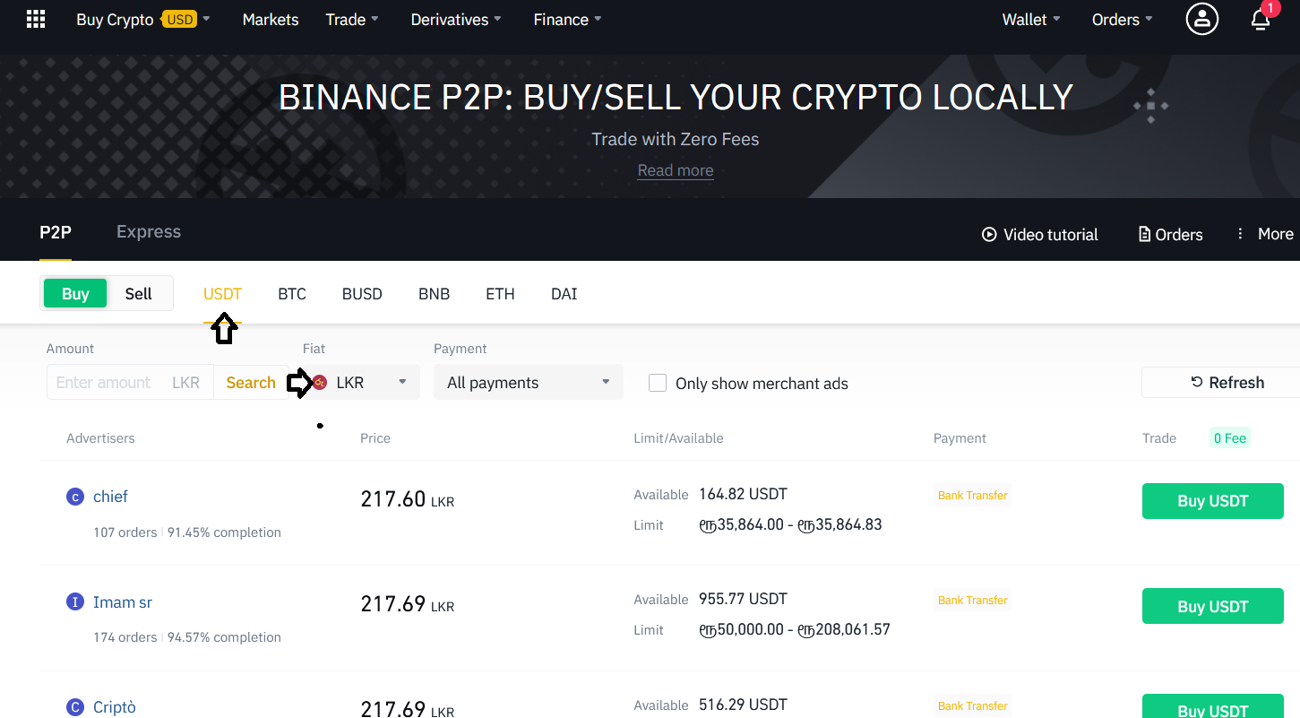Select the Sell toggle option
The width and height of the screenshot is (1300, 718).
pyautogui.click(x=138, y=293)
